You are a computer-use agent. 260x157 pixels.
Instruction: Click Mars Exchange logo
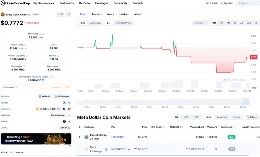point(86,149)
